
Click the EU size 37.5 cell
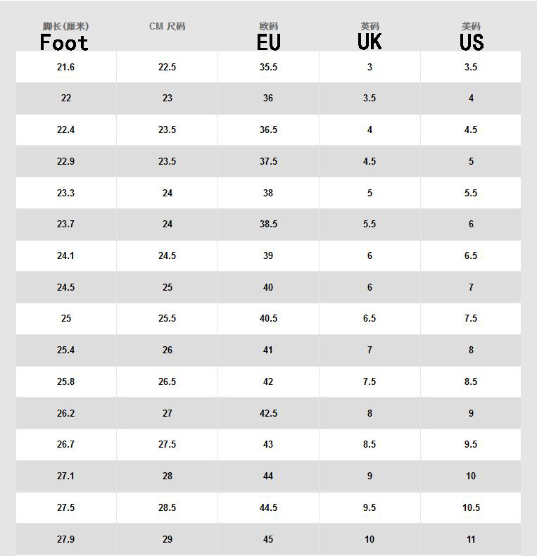point(268,161)
